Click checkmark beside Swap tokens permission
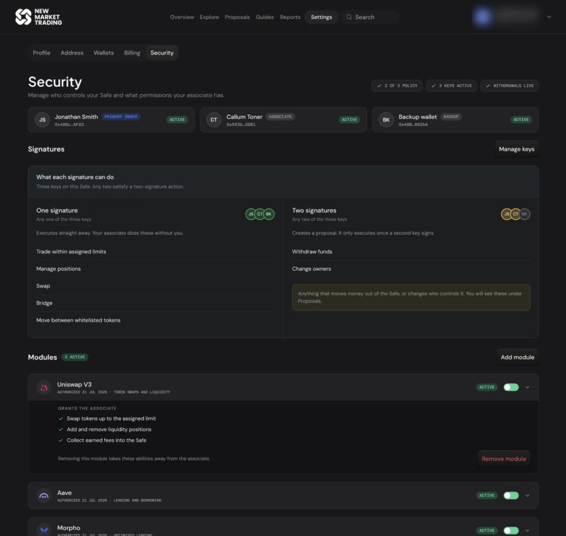The width and height of the screenshot is (566, 536). pos(61,419)
